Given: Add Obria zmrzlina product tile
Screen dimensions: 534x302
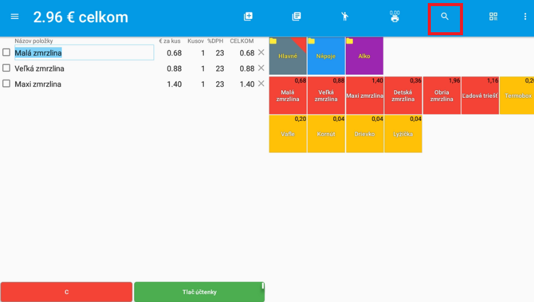Looking at the screenshot, I should click(442, 96).
